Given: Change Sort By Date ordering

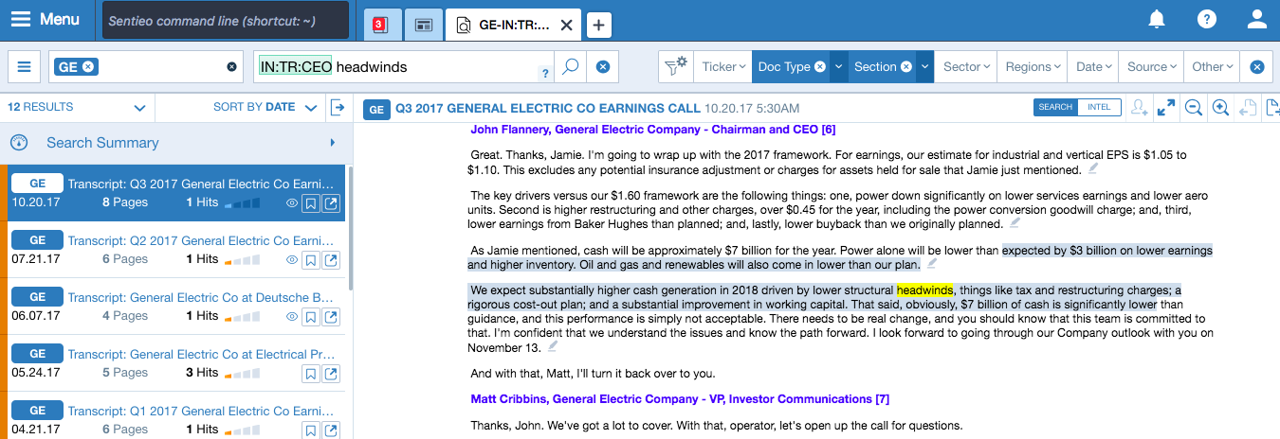Looking at the screenshot, I should (265, 108).
